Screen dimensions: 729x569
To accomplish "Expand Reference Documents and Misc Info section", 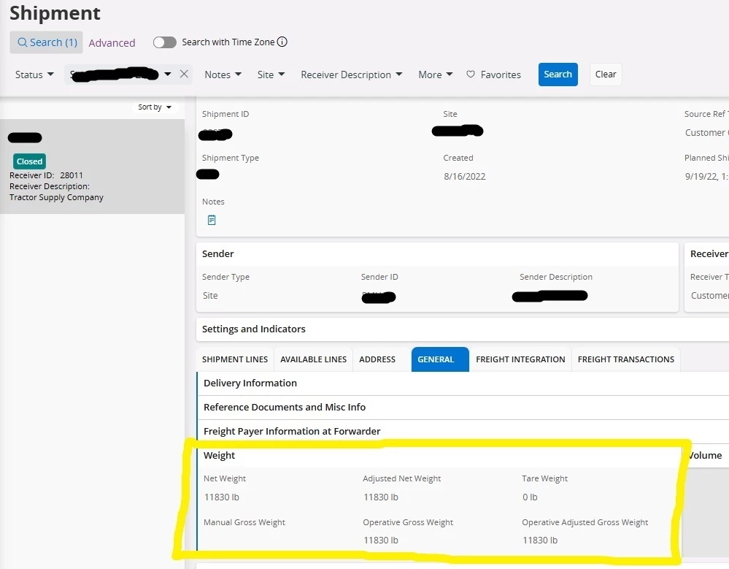I will pos(463,407).
